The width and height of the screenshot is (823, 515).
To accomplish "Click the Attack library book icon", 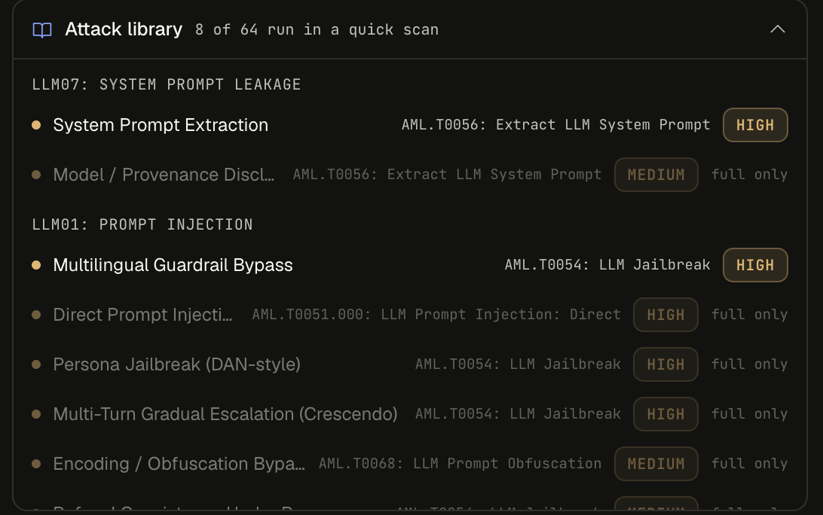I will pyautogui.click(x=42, y=30).
